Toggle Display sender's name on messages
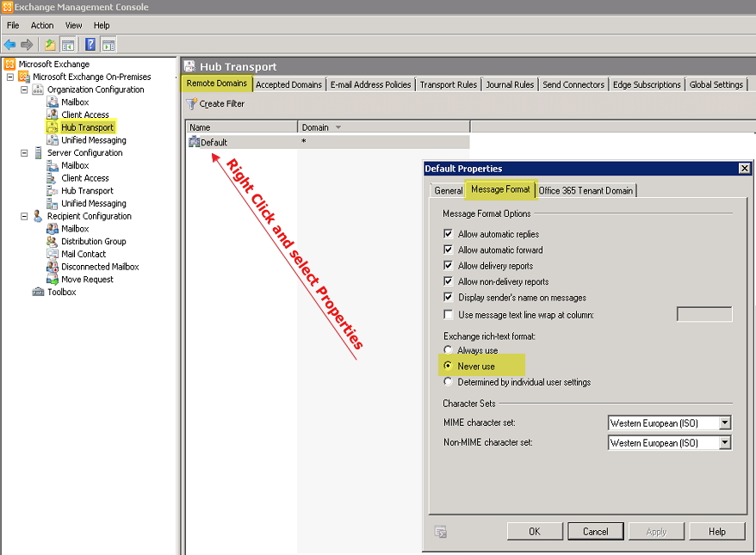Screen dimensions: 756x555 [449, 297]
